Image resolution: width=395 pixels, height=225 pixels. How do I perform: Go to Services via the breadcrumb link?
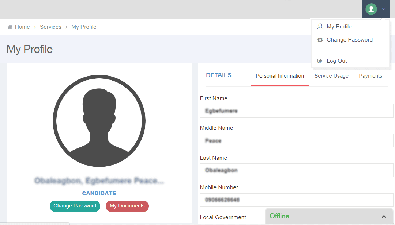tap(50, 27)
